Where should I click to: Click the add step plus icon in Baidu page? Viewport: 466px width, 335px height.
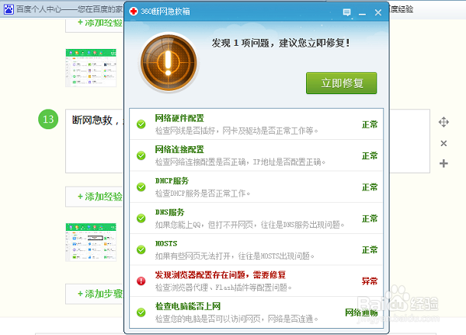pos(443,163)
